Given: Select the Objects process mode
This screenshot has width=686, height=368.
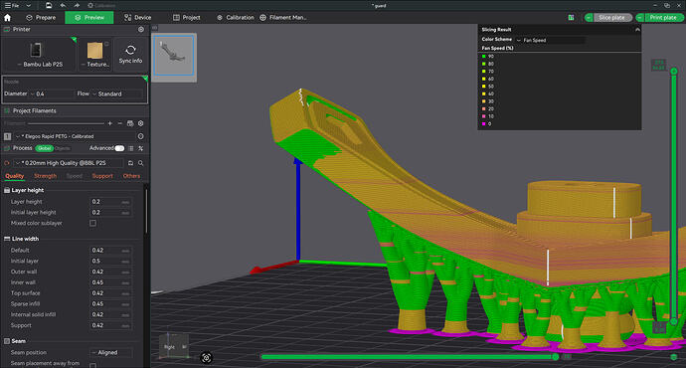Looking at the screenshot, I should click(62, 148).
